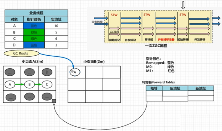Screen dimensions: 222x131
Task: Select white object A in 小页面A
Action: (x=10, y=85)
